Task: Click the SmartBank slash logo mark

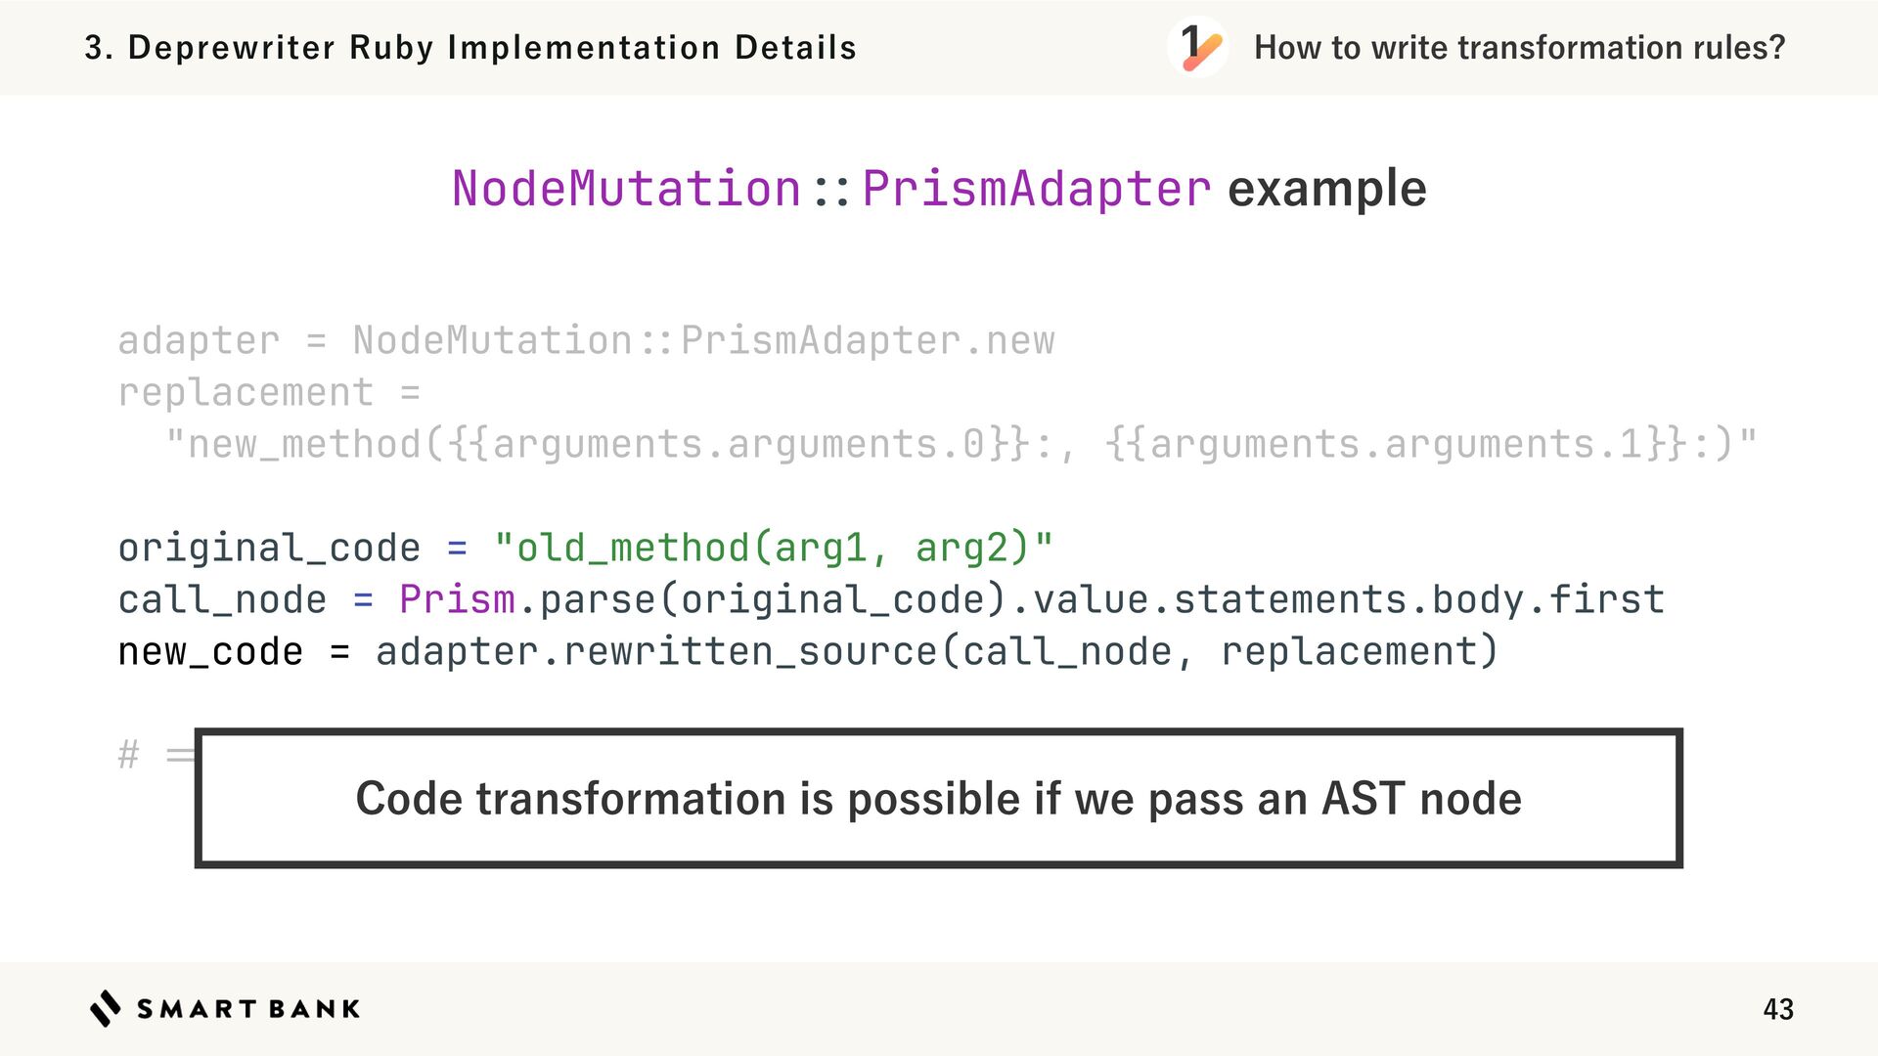Action: [106, 1008]
